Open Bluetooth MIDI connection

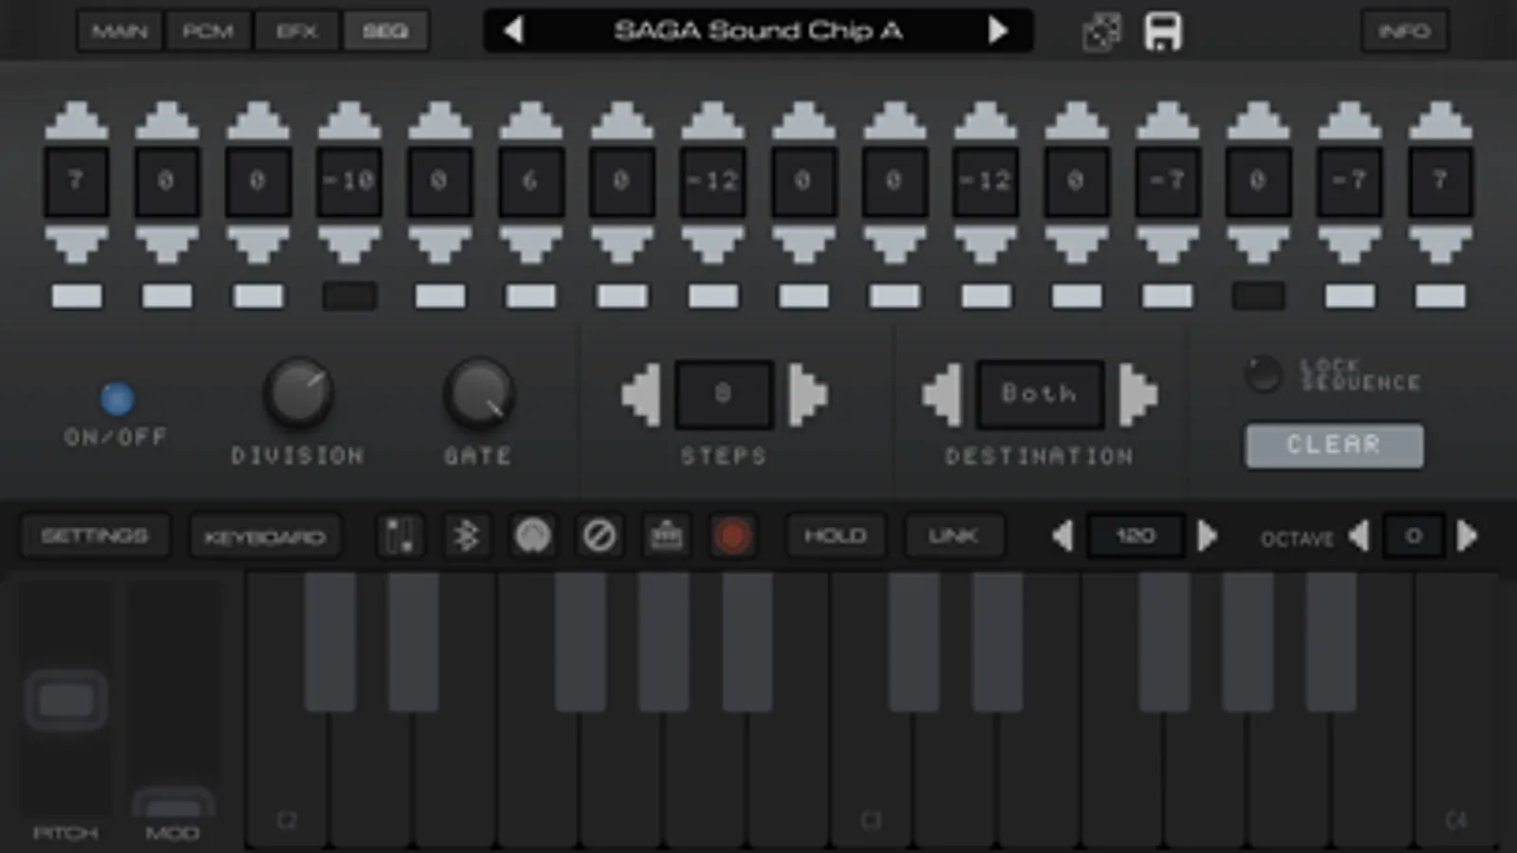[x=466, y=536]
